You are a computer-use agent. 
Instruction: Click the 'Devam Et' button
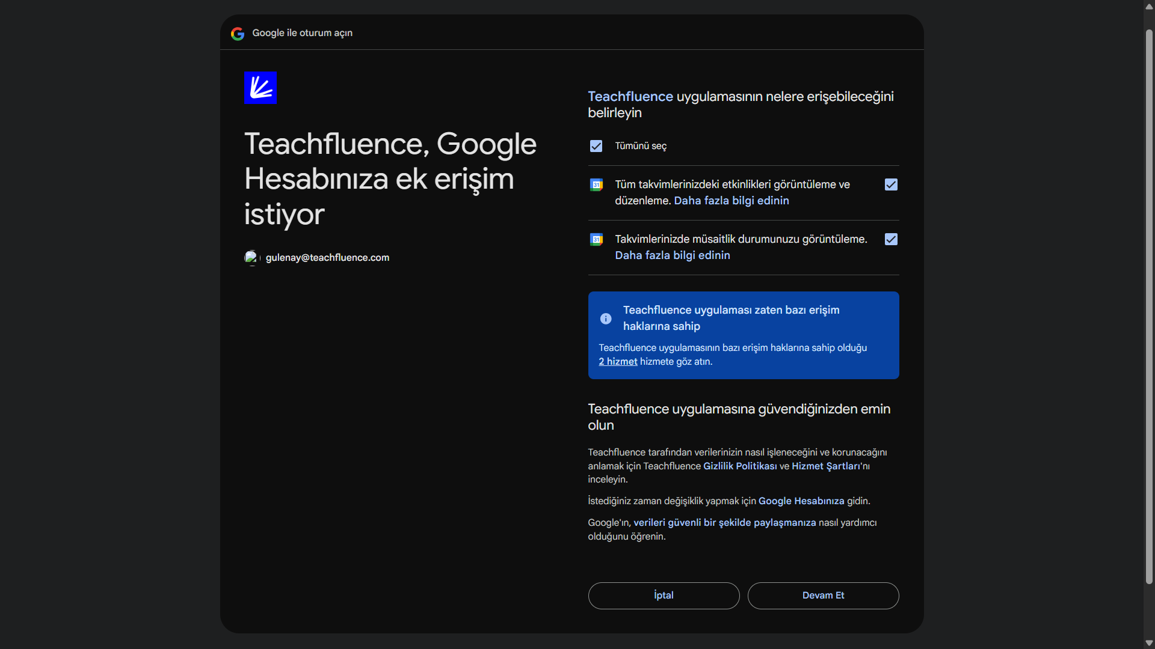(x=823, y=596)
